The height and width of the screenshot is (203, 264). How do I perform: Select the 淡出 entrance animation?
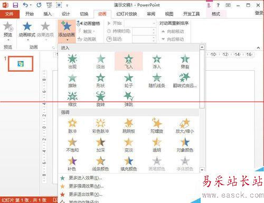click(100, 61)
